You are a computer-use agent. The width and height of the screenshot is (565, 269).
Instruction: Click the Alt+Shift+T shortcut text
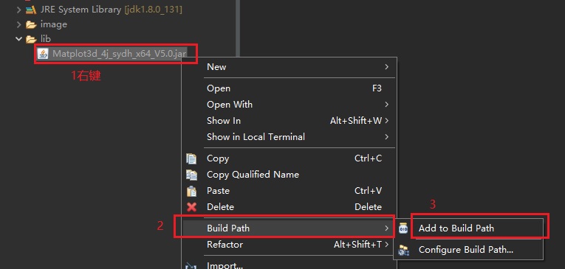357,245
